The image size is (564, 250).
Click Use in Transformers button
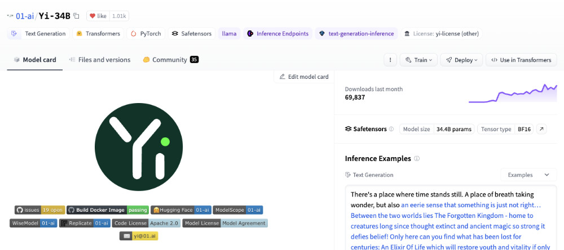521,60
